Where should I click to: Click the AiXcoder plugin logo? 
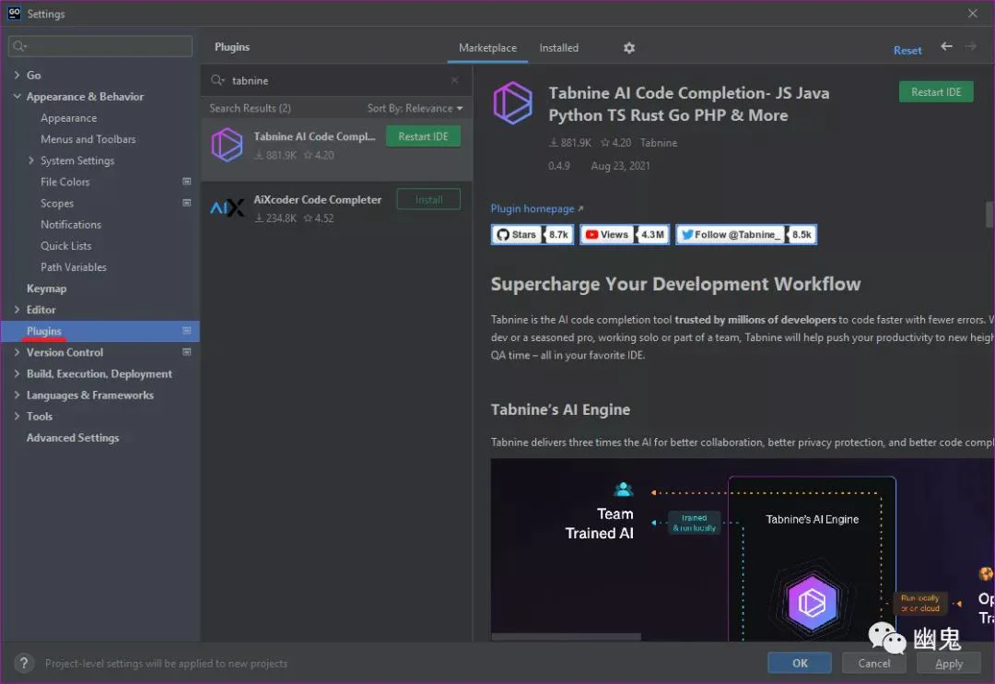[x=227, y=207]
